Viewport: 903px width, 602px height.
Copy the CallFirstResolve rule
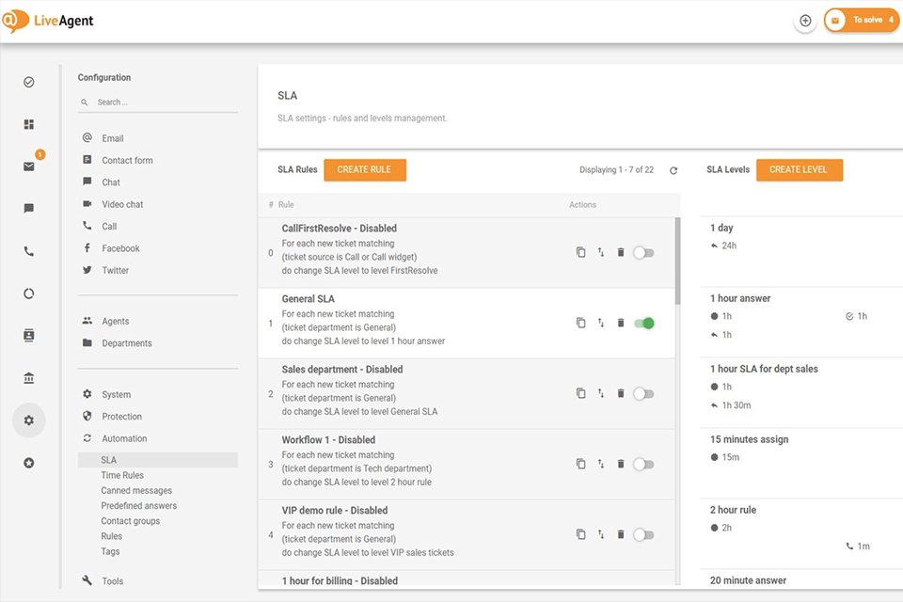coord(580,252)
